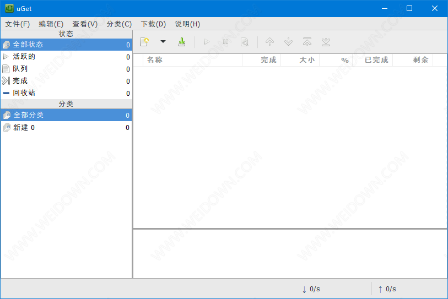Click the move down arrow icon
This screenshot has width=448, height=299.
click(x=288, y=42)
